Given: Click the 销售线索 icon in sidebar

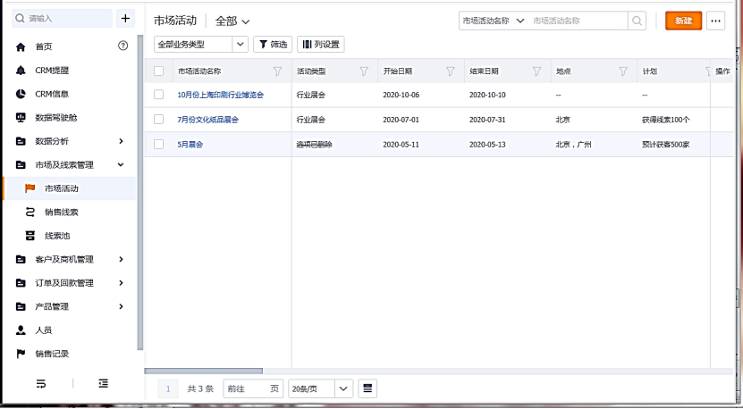Looking at the screenshot, I should 30,212.
